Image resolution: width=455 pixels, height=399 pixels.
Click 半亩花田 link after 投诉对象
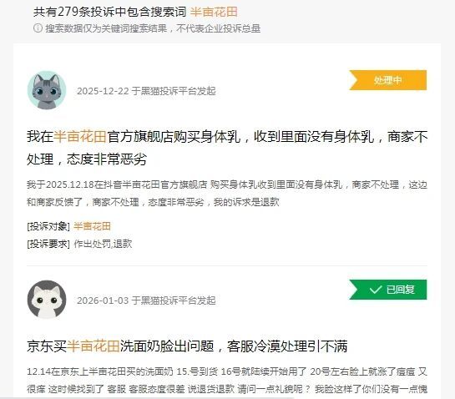pyautogui.click(x=92, y=226)
